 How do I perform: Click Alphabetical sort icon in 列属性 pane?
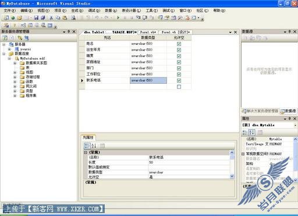[x=94, y=146]
